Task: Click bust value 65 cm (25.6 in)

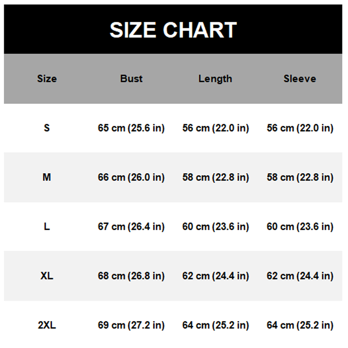Action: [x=131, y=128]
